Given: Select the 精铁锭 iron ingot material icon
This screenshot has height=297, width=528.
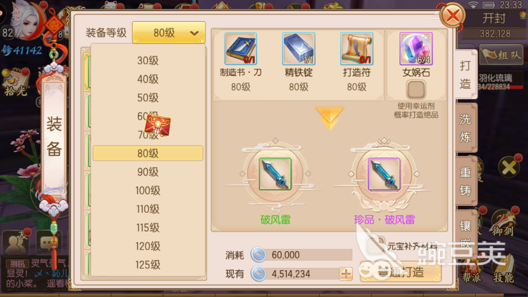Looking at the screenshot, I should tap(298, 49).
